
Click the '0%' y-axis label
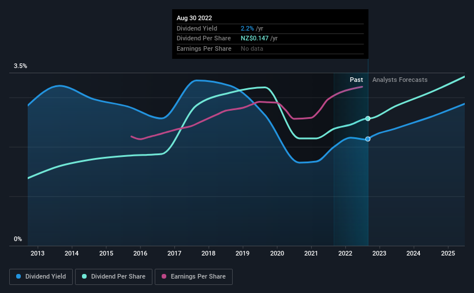point(18,239)
